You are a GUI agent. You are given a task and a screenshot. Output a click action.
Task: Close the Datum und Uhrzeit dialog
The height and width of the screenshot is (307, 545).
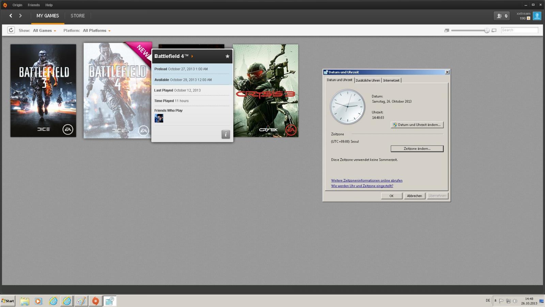(447, 72)
